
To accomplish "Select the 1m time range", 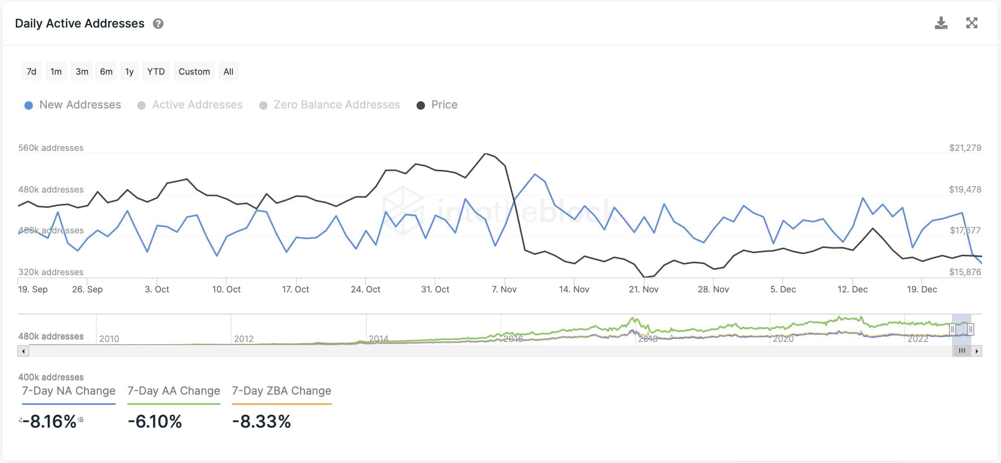I will pos(56,72).
